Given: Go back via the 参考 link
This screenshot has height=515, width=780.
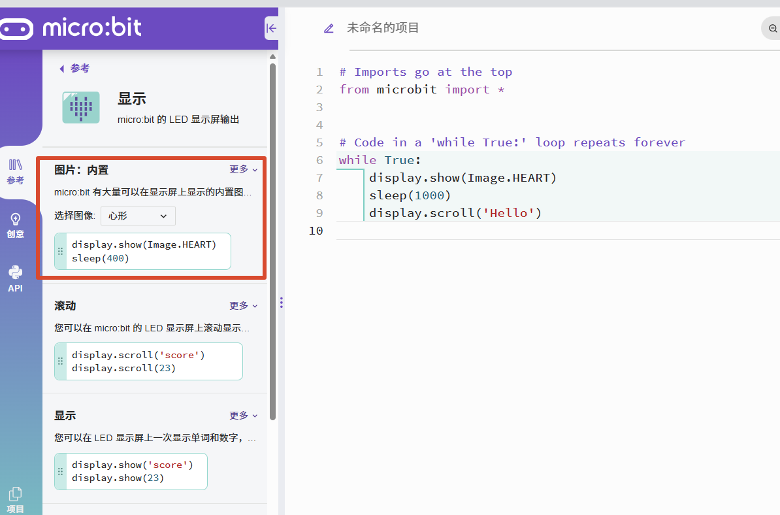Looking at the screenshot, I should point(74,68).
